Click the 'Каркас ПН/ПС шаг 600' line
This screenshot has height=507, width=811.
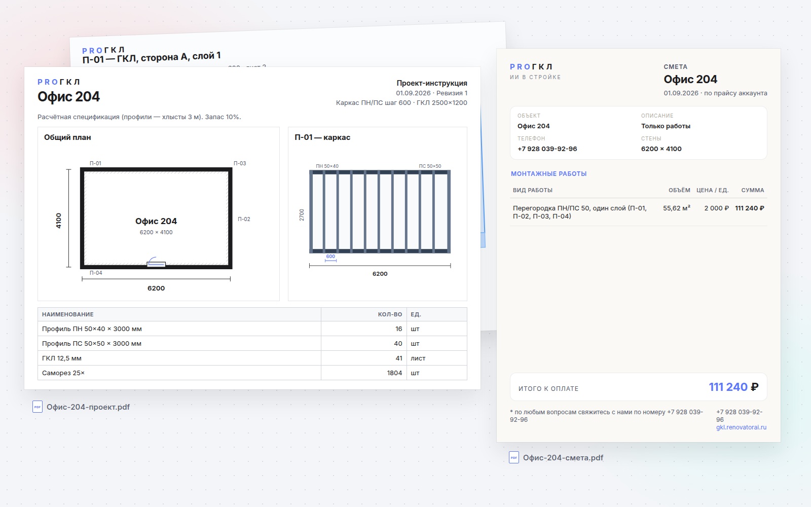(x=401, y=103)
